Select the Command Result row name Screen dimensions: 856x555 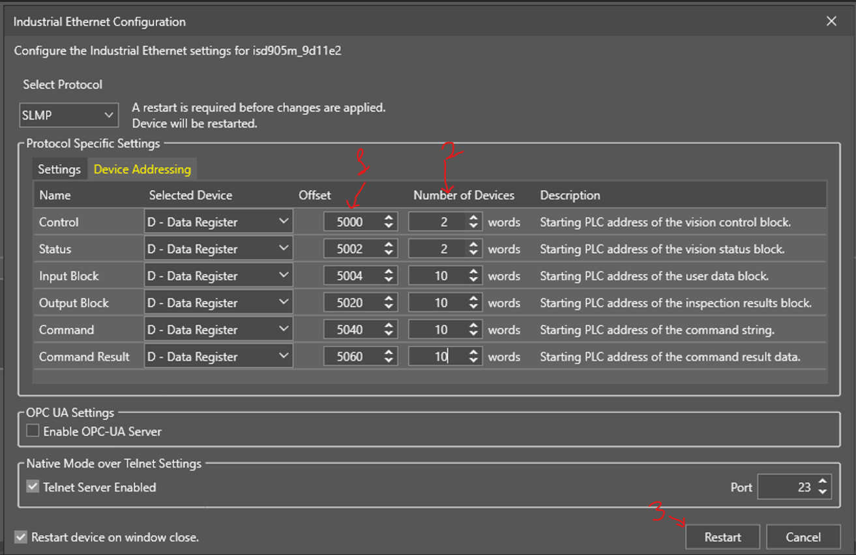[x=84, y=357]
